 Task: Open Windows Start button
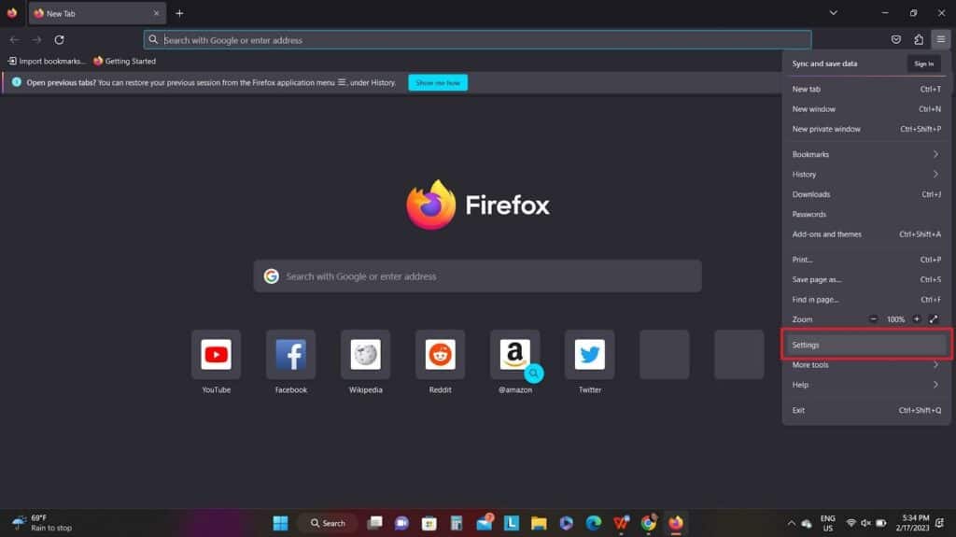280,523
